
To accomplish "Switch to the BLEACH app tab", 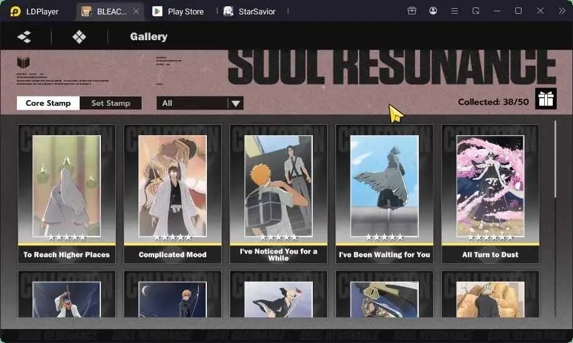I will coord(109,12).
